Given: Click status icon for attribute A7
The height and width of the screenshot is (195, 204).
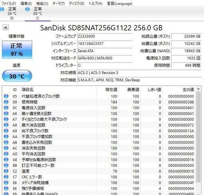Looking at the screenshot, I should click(x=6, y=119).
